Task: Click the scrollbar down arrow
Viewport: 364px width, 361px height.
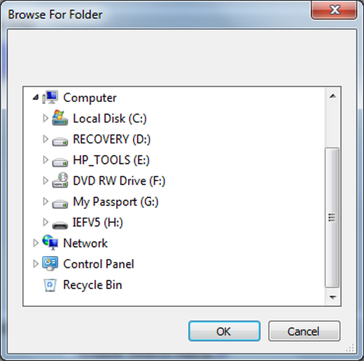Action: (333, 297)
